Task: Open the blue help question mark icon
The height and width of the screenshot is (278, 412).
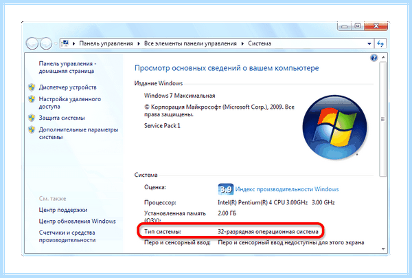Action: click(x=374, y=58)
